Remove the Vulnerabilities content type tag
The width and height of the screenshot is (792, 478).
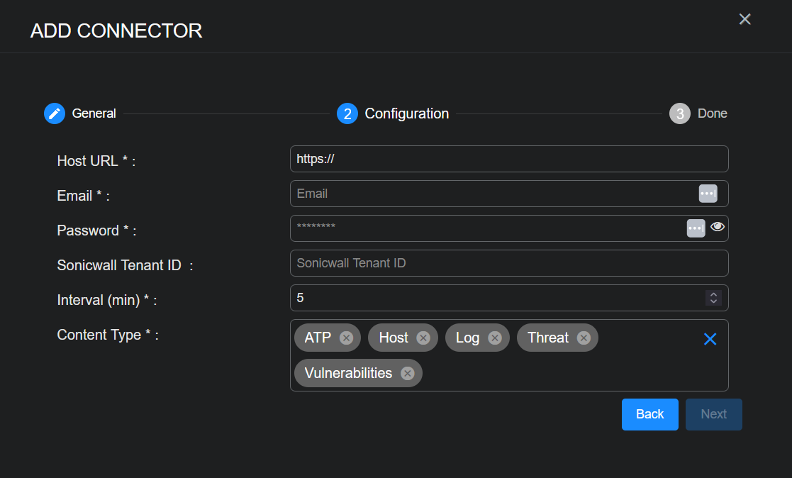pyautogui.click(x=407, y=373)
